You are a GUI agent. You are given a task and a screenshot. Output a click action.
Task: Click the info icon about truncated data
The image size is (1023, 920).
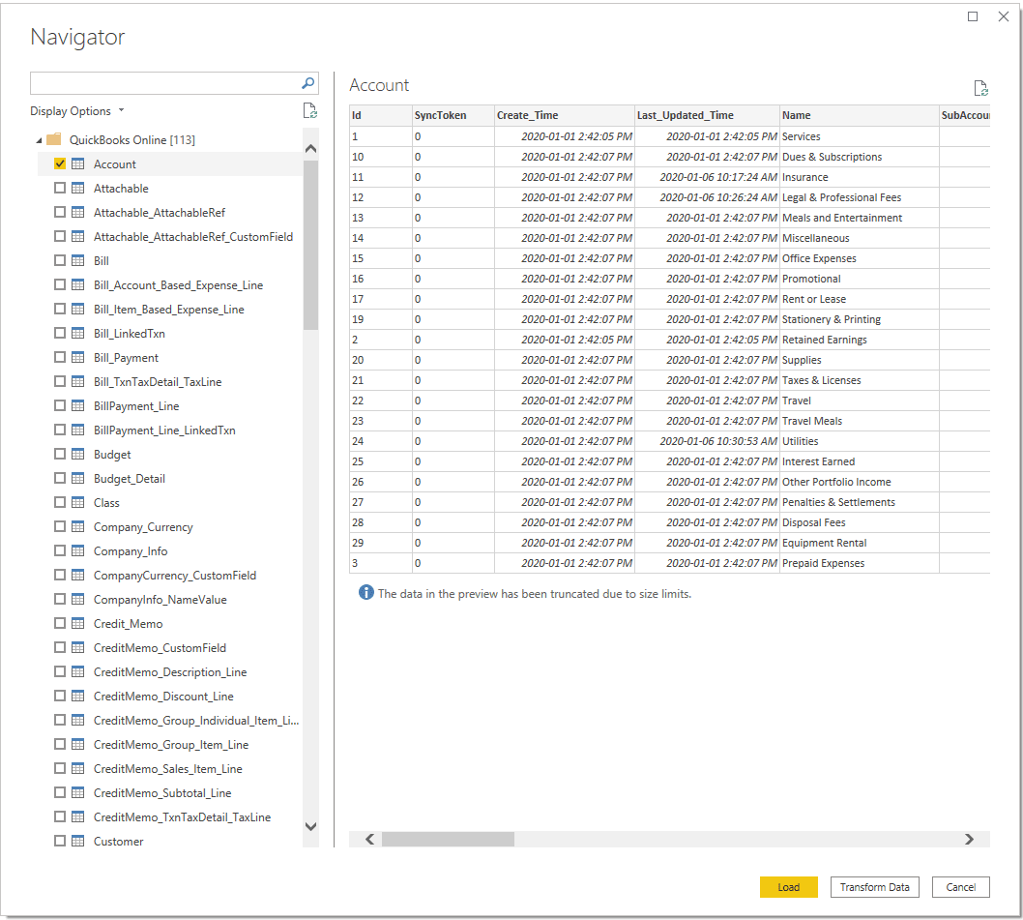tap(365, 593)
